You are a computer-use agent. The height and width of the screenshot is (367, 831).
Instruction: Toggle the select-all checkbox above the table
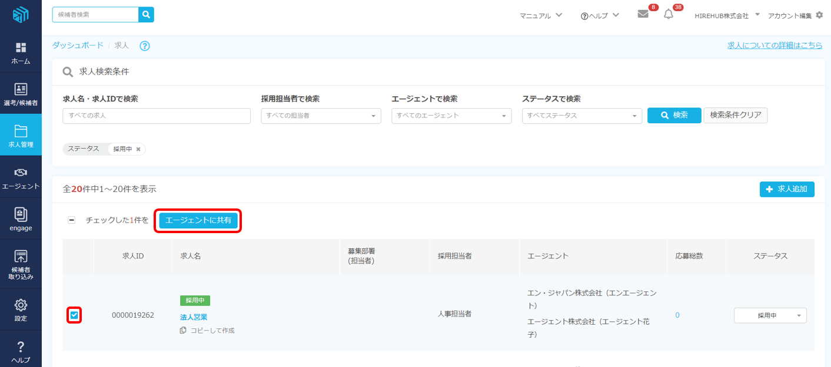tap(72, 220)
